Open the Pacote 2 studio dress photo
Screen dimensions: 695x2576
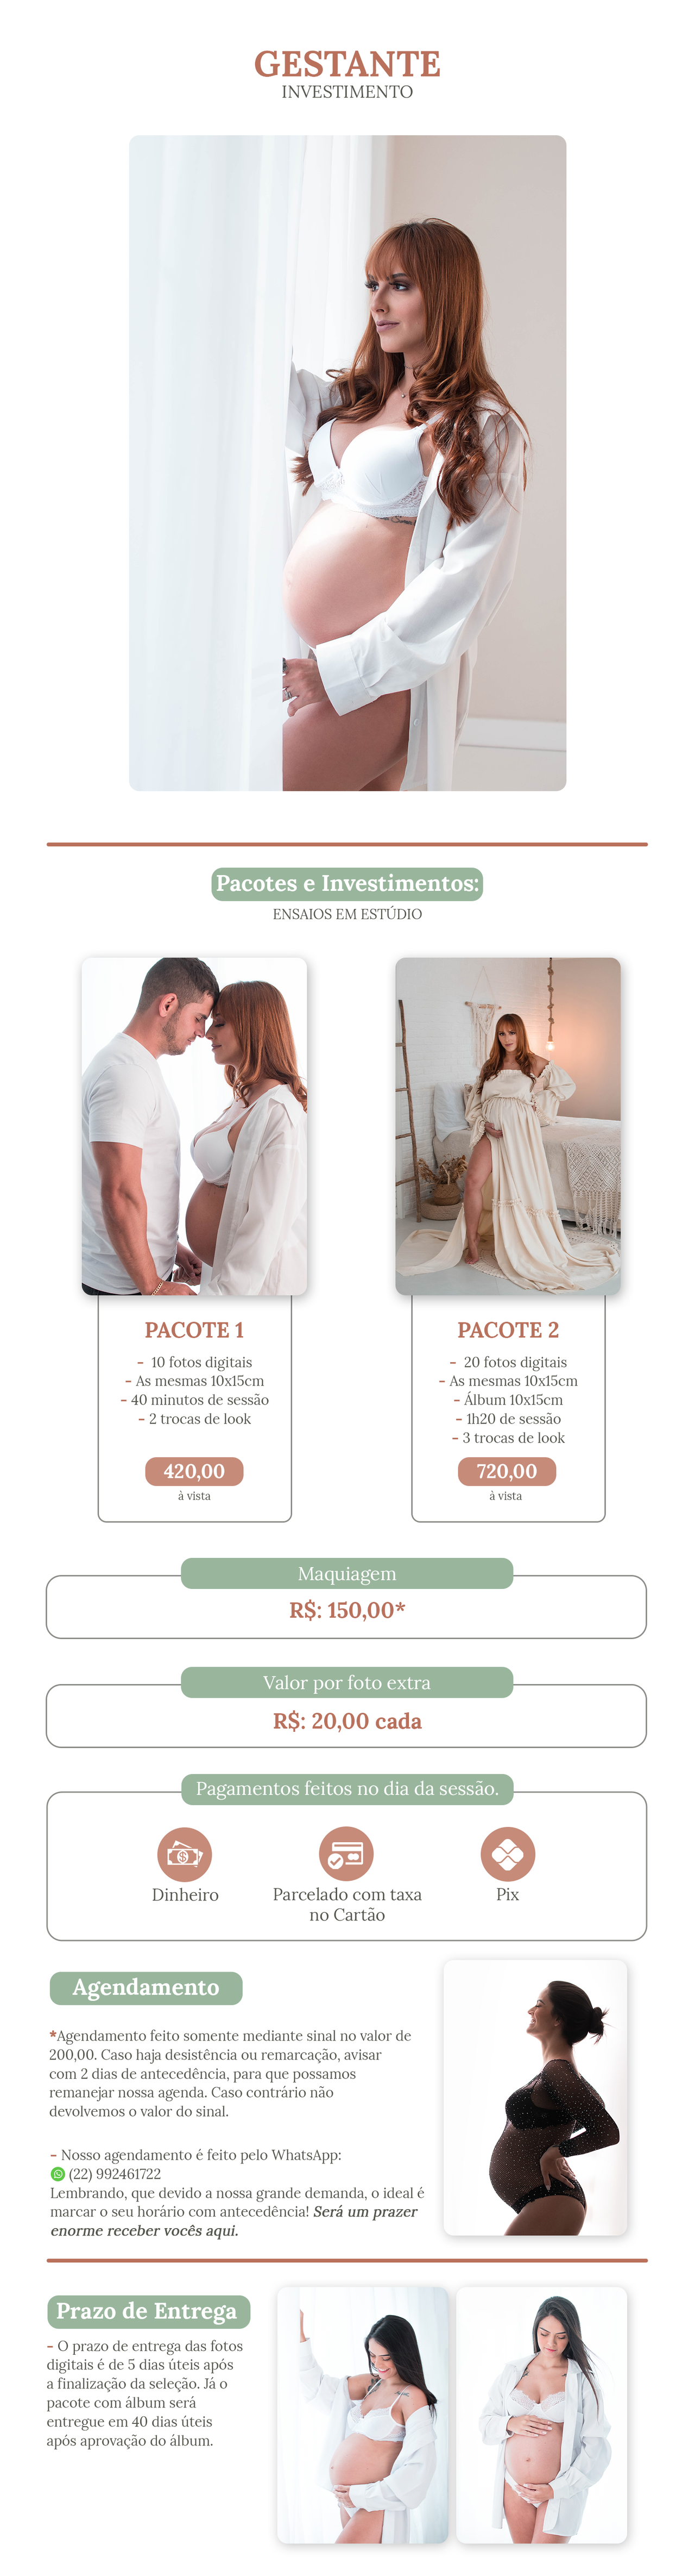[508, 1126]
